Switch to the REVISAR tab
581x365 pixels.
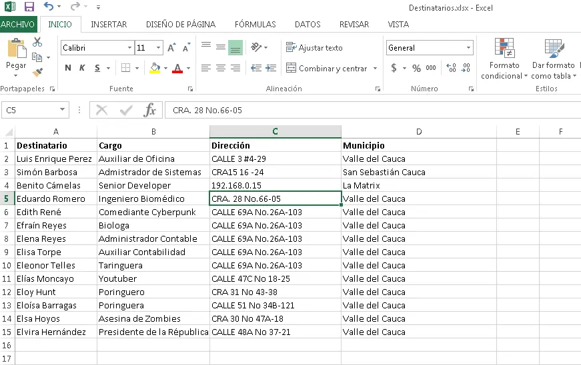pyautogui.click(x=354, y=25)
